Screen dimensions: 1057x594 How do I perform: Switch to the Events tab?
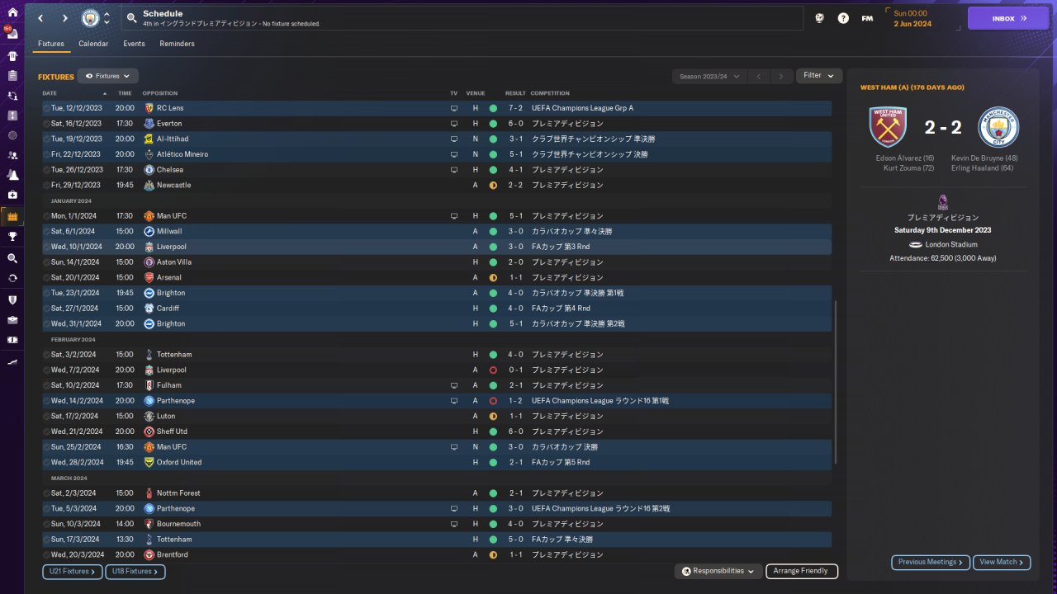(x=134, y=44)
